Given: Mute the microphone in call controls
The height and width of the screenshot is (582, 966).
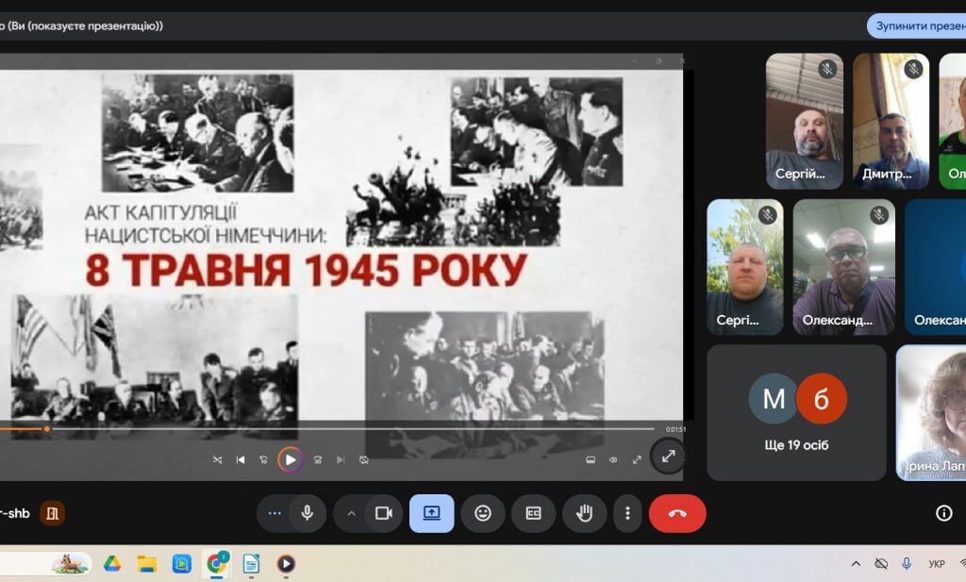Looking at the screenshot, I should (307, 513).
